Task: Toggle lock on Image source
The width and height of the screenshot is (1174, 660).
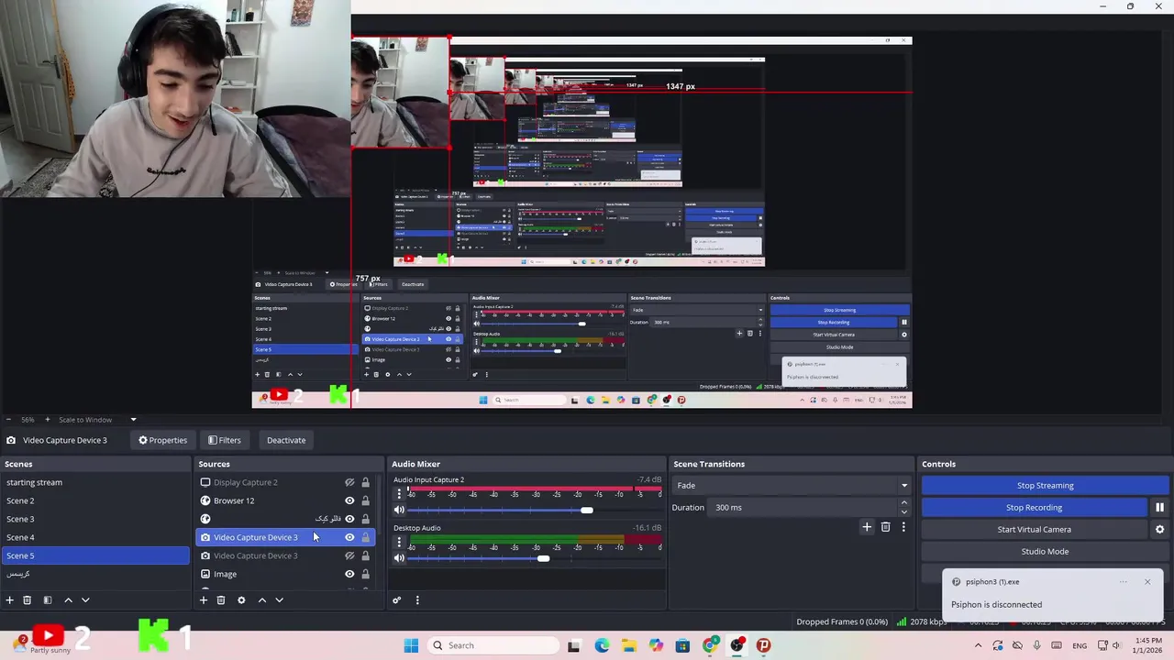Action: pos(365,574)
